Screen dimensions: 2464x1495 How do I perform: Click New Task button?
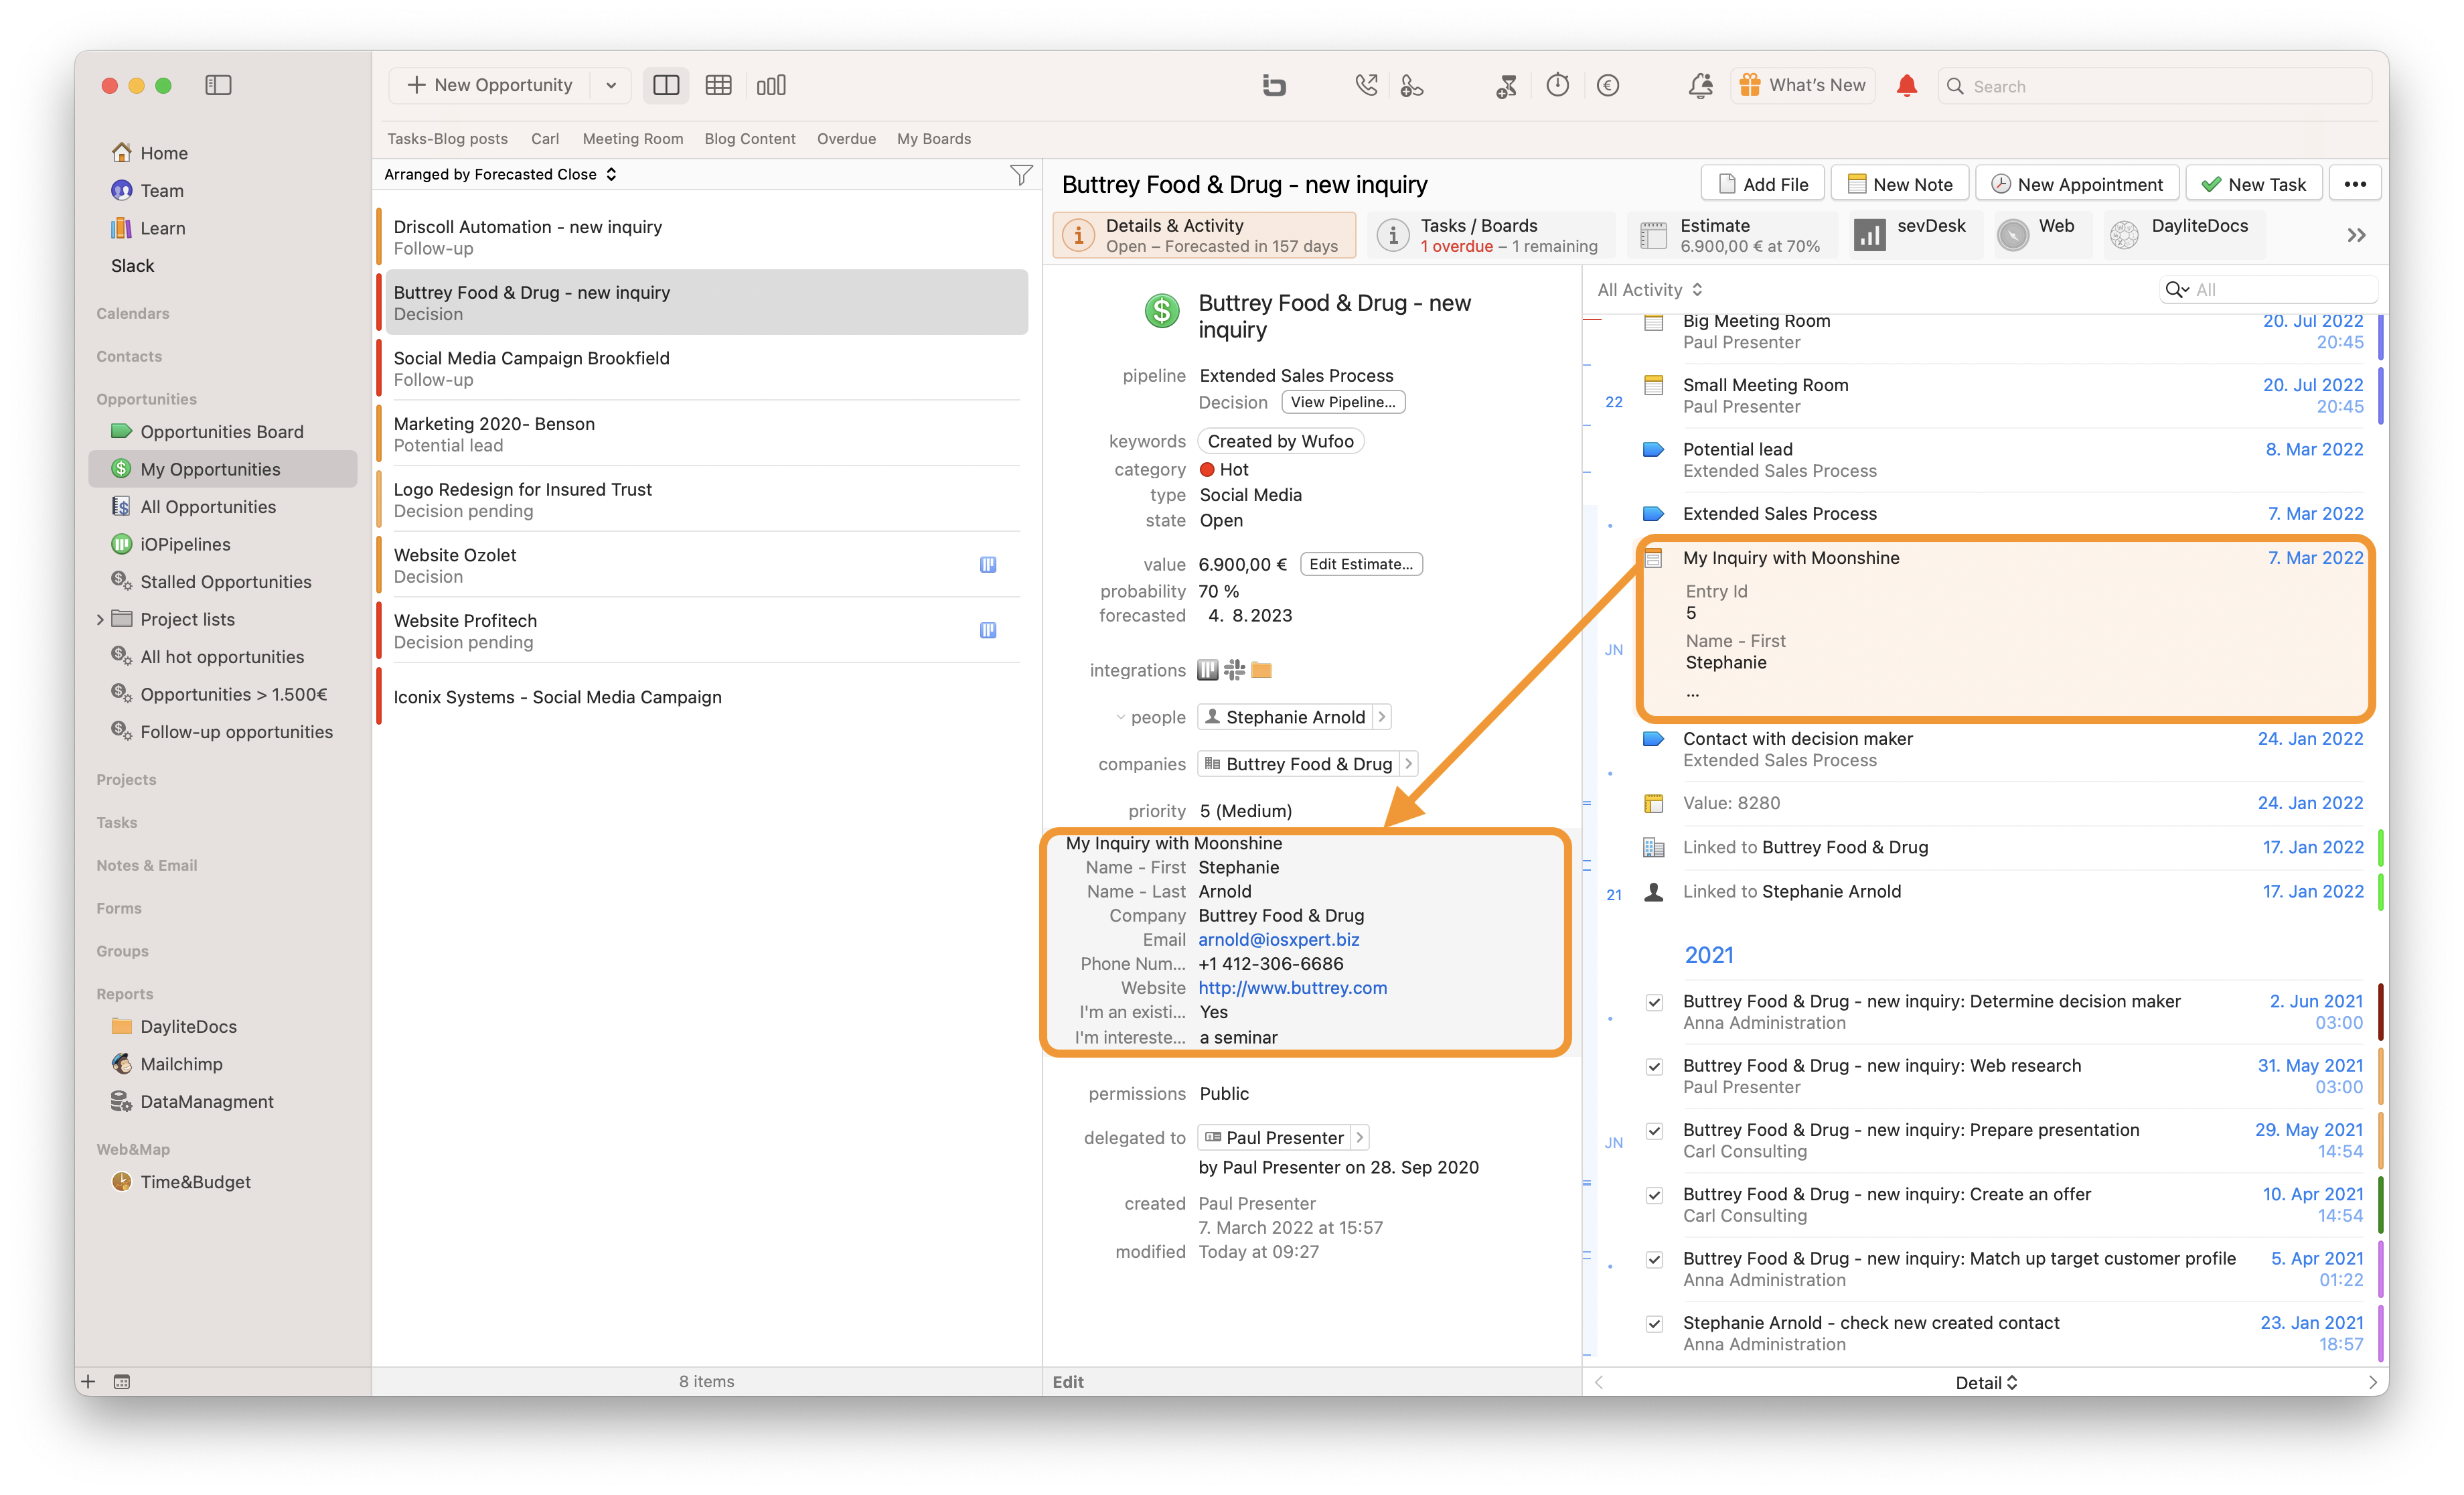point(2254,184)
